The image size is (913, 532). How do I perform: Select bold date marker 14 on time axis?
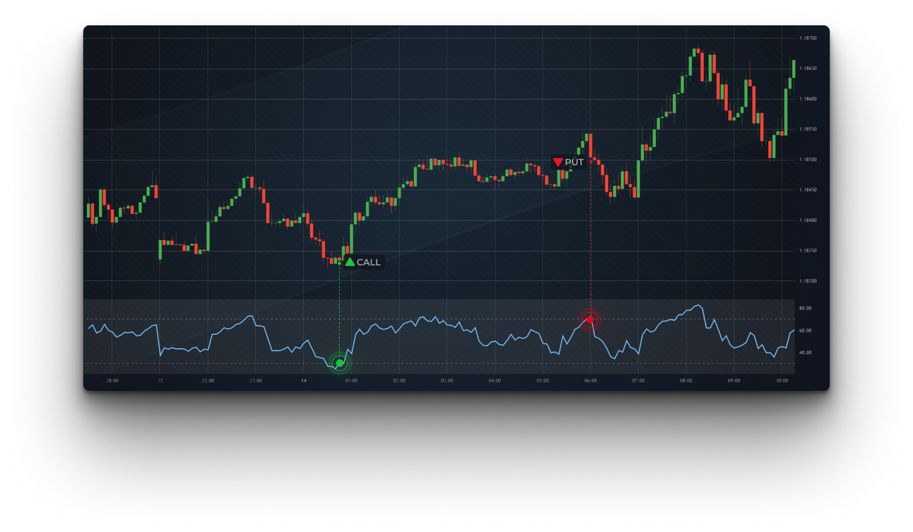coord(304,381)
